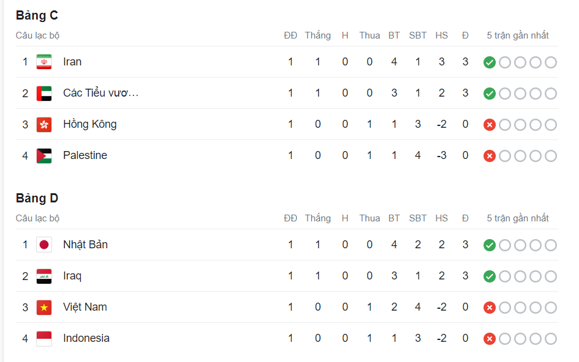Click the green win indicator next to Iran
Image resolution: width=579 pixels, height=362 pixels.
coord(490,62)
